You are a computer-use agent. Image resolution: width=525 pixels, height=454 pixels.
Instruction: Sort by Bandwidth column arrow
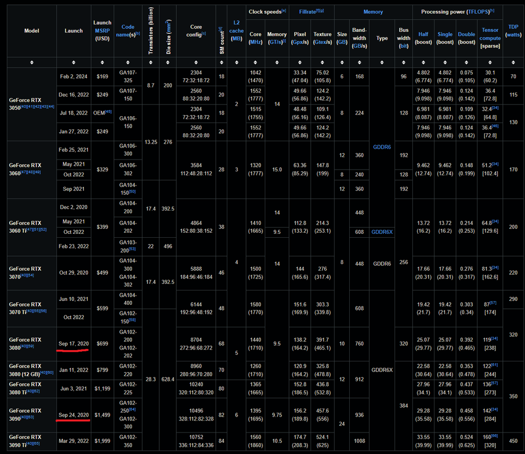[359, 62]
